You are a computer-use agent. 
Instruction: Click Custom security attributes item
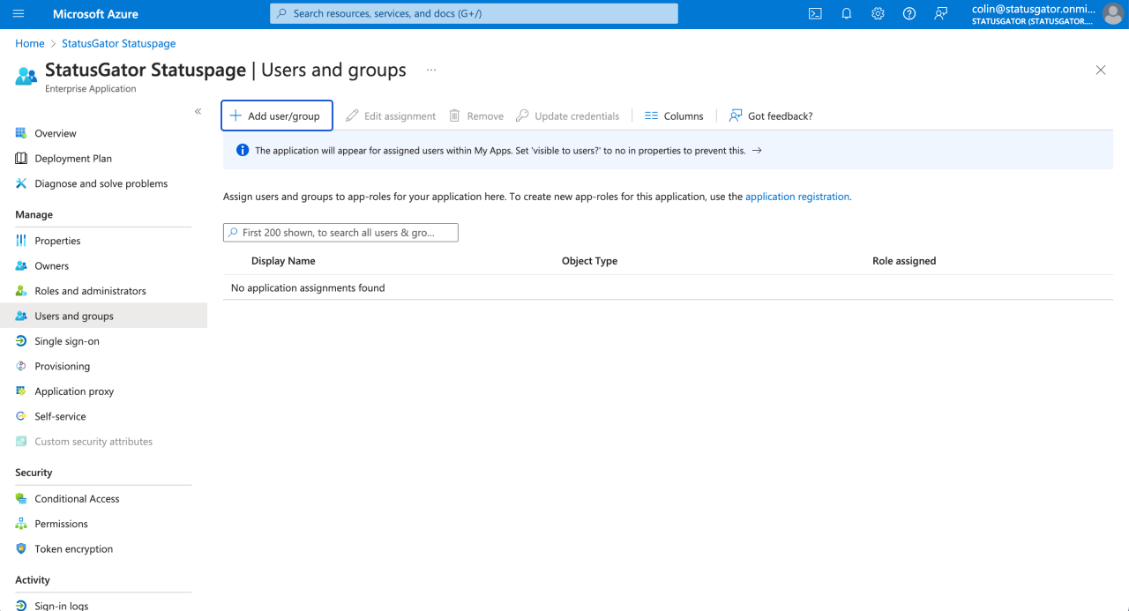click(x=103, y=442)
